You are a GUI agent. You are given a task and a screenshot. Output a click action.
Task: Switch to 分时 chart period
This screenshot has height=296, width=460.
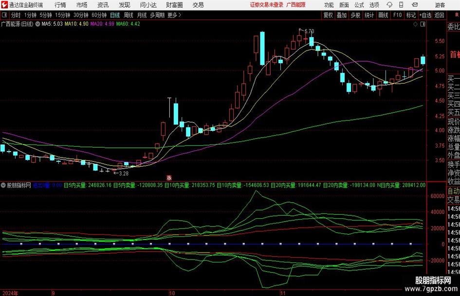(x=16, y=15)
